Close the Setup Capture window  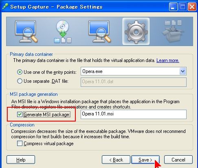pos(192,7)
